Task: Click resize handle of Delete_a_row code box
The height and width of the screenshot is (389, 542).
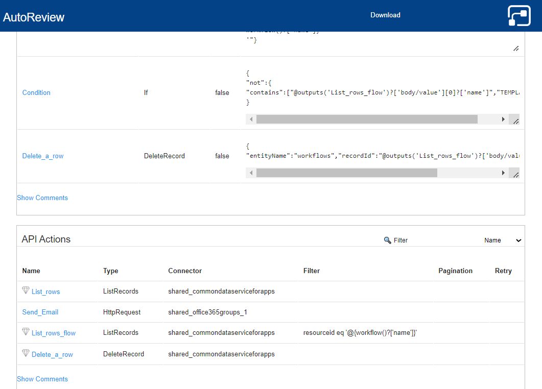Action: pos(516,175)
